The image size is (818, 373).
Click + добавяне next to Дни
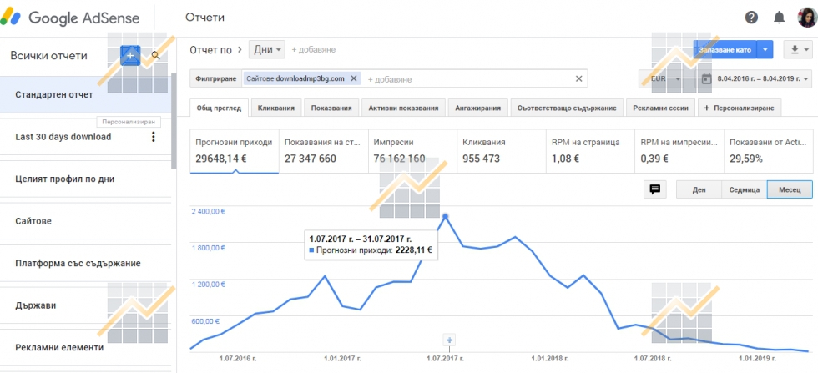[x=313, y=49]
